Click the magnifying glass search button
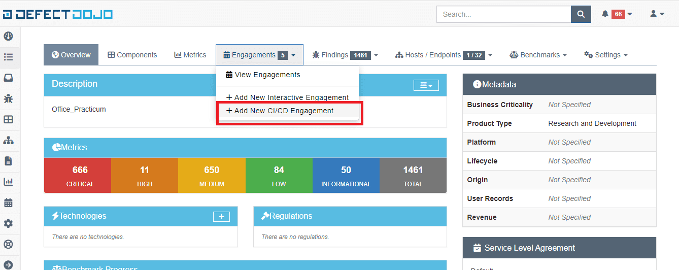The image size is (679, 270). 581,14
